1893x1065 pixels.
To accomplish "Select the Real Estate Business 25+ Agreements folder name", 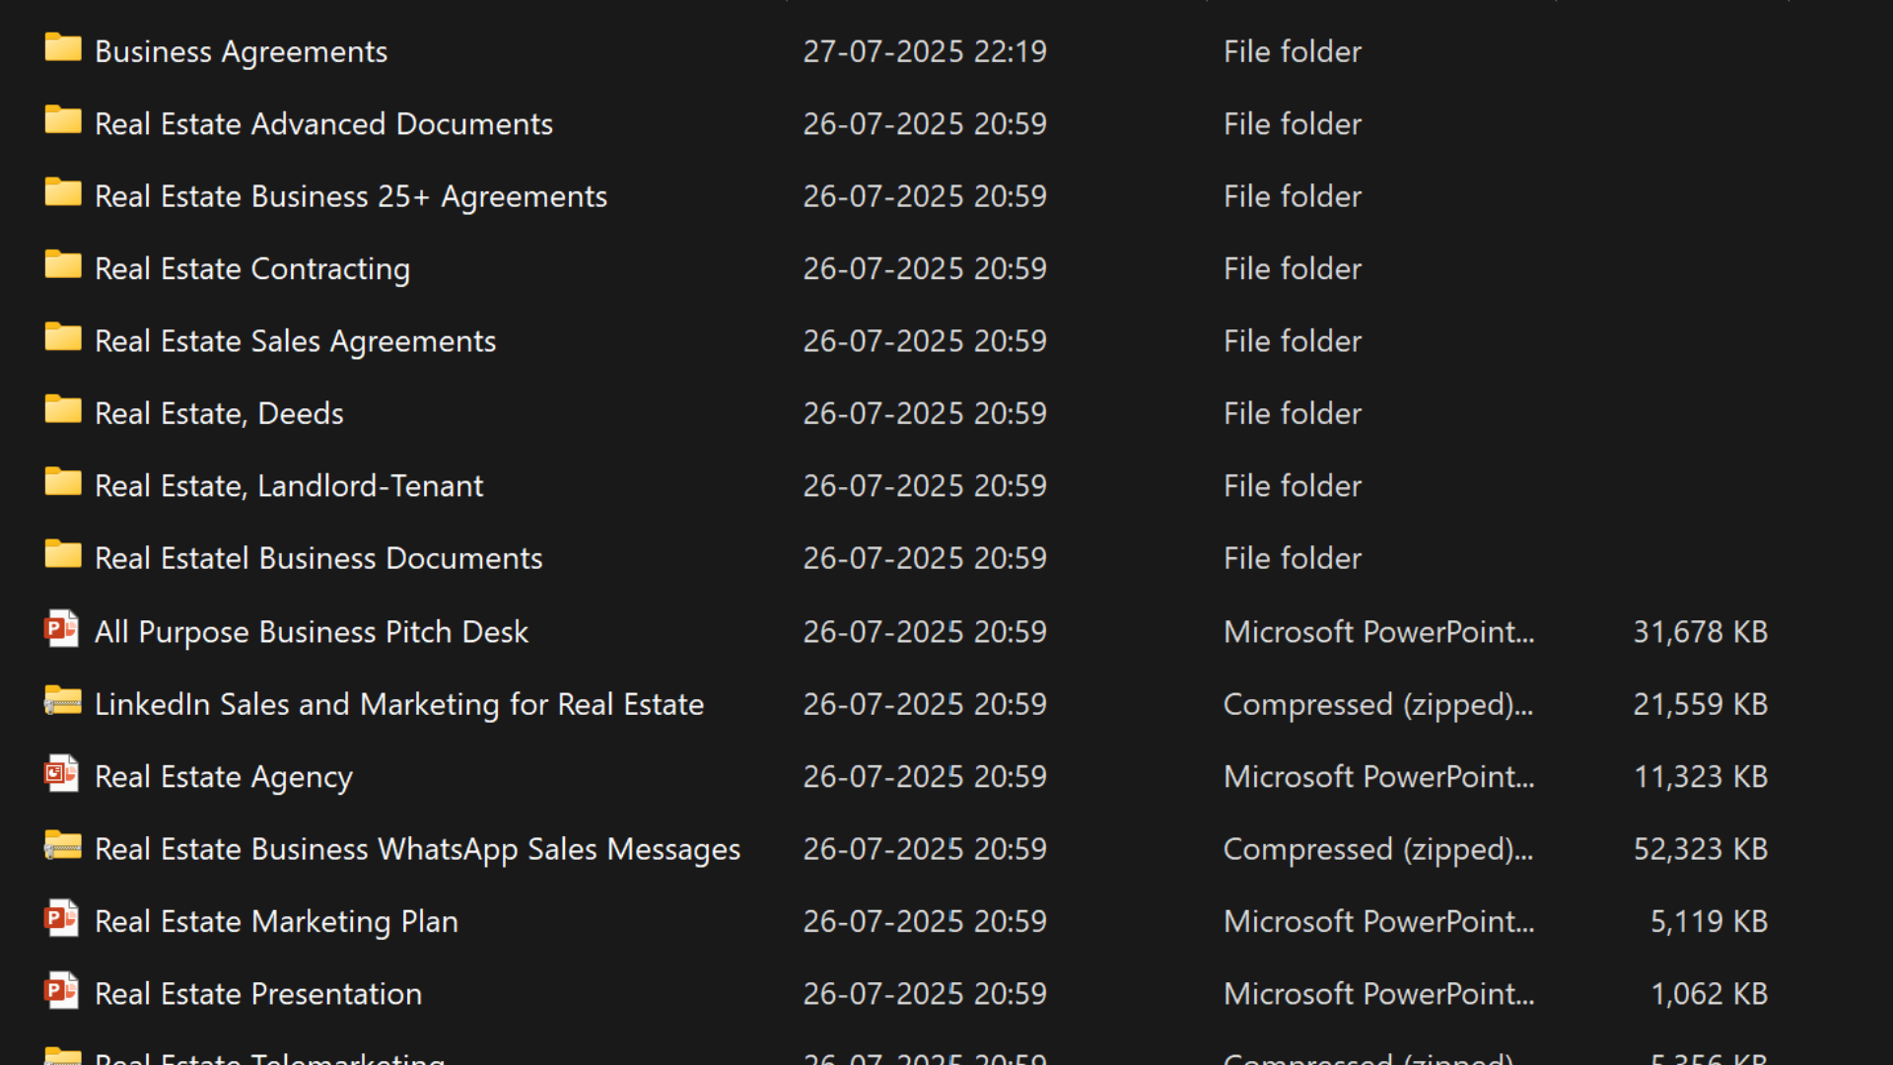I will point(350,196).
